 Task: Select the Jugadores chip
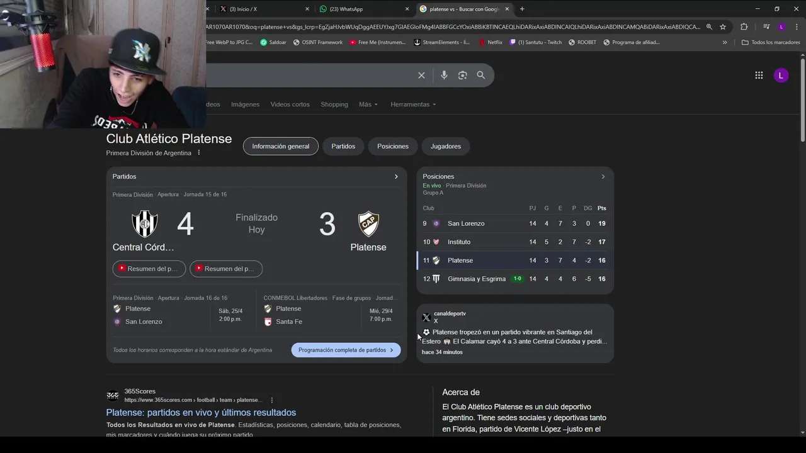(446, 146)
